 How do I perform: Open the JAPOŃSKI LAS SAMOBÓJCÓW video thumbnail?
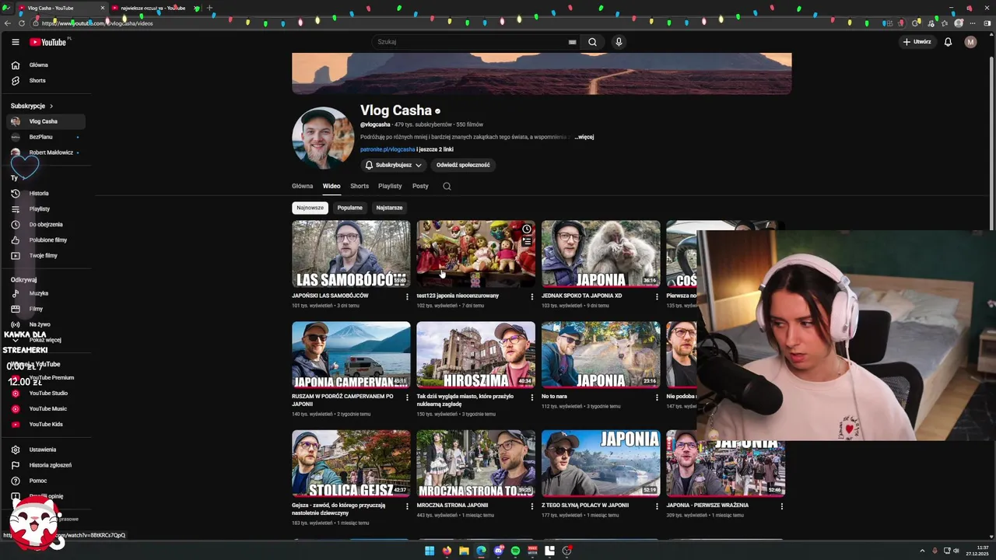351,254
